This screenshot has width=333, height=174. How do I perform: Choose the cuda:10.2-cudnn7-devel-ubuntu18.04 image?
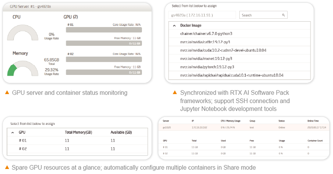pyautogui.click(x=223, y=50)
